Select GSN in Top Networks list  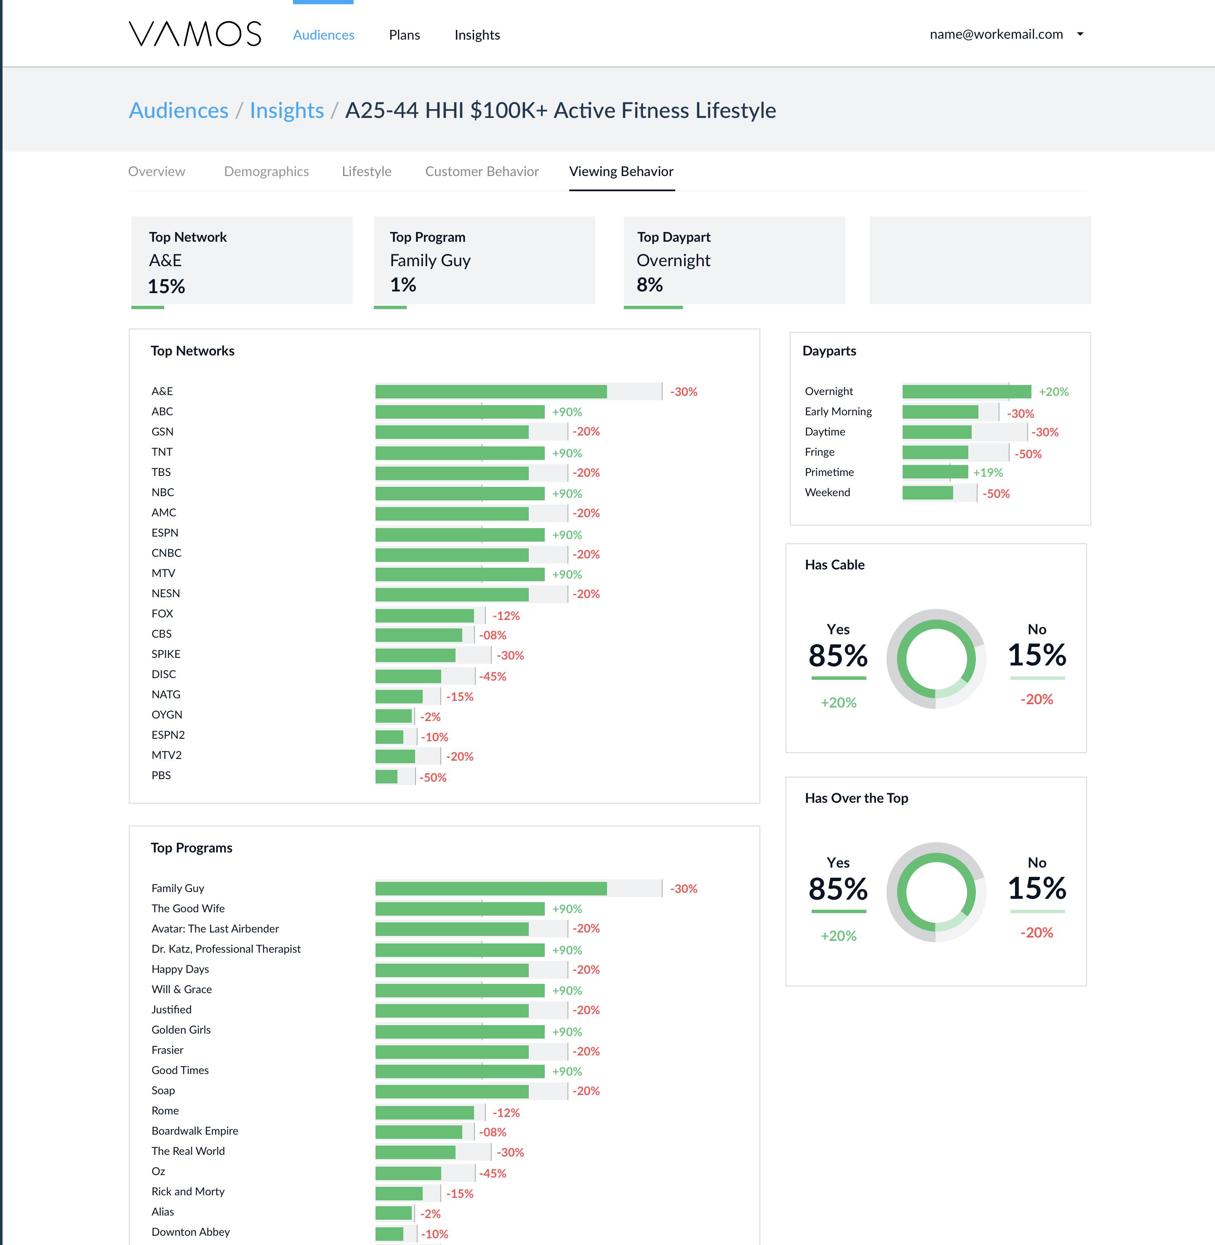click(x=162, y=432)
